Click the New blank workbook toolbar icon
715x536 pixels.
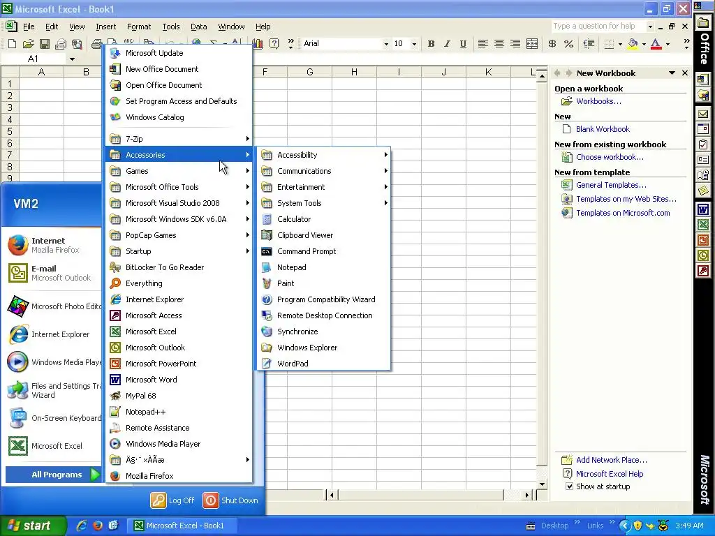coord(13,44)
